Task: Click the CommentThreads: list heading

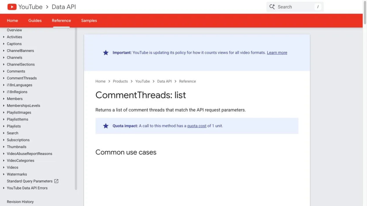Action: (x=141, y=95)
